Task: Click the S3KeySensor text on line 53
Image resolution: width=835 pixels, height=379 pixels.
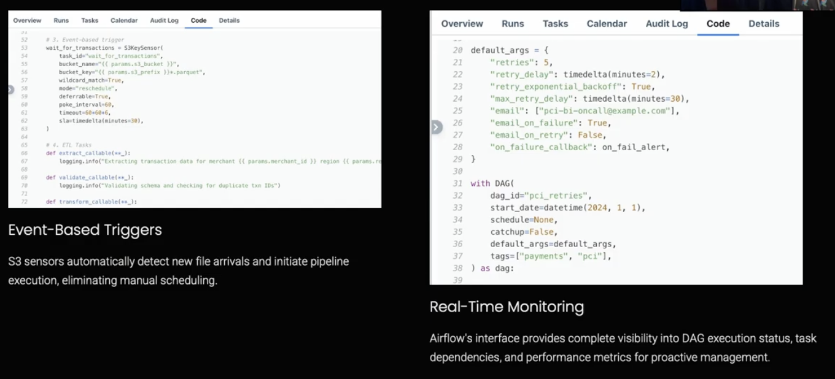Action: tap(144, 47)
